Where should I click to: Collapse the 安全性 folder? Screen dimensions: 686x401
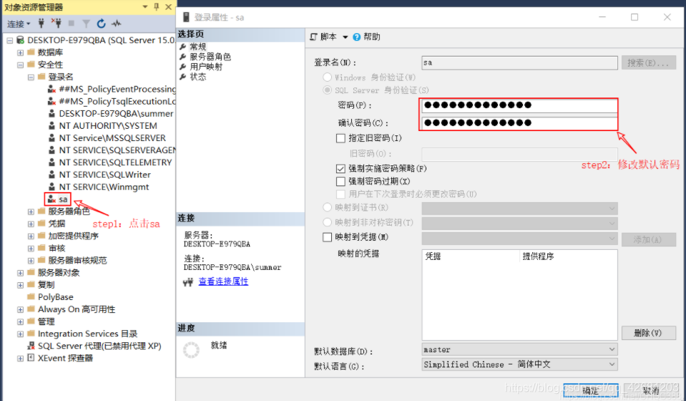point(20,64)
